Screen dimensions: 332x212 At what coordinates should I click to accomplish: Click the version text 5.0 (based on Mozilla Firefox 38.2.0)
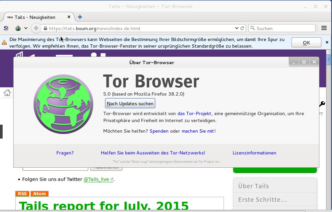click(144, 94)
